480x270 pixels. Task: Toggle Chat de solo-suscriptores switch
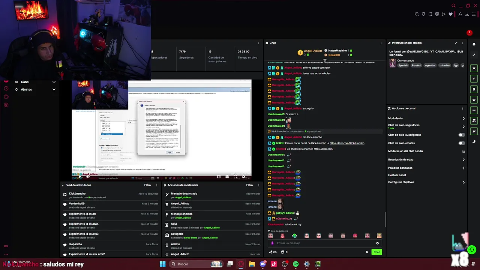(x=462, y=135)
